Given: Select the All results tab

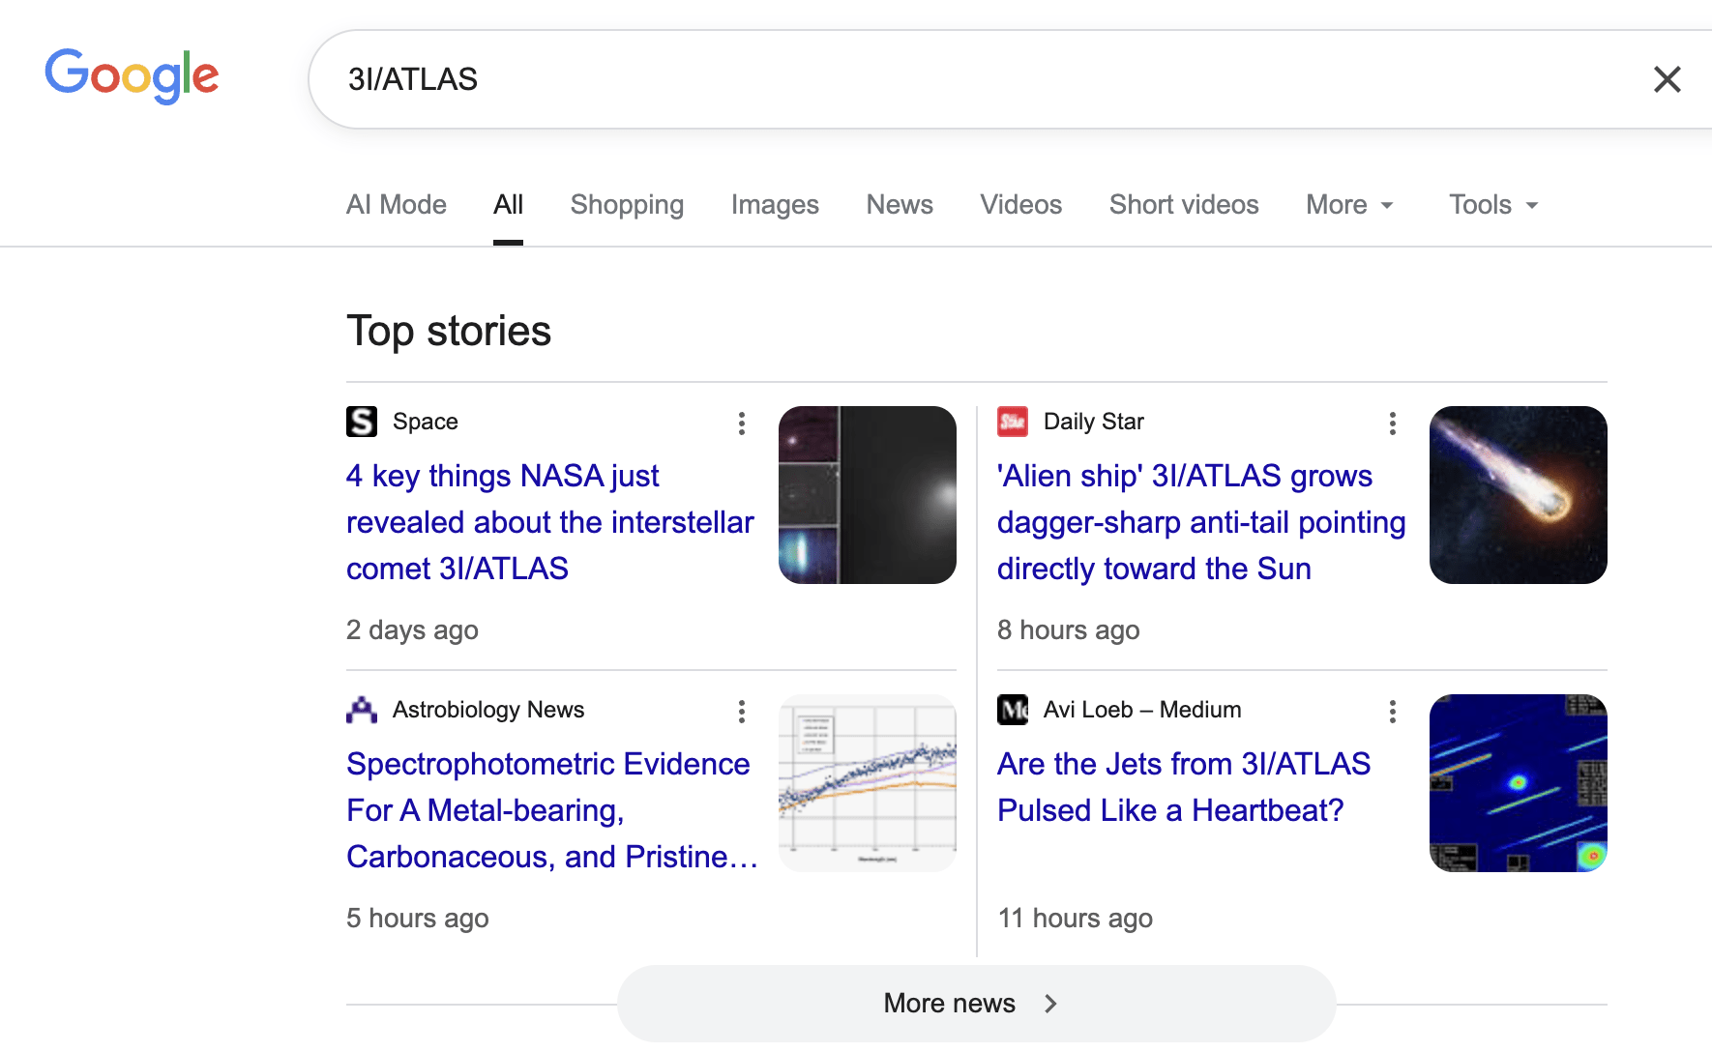Looking at the screenshot, I should click(508, 205).
